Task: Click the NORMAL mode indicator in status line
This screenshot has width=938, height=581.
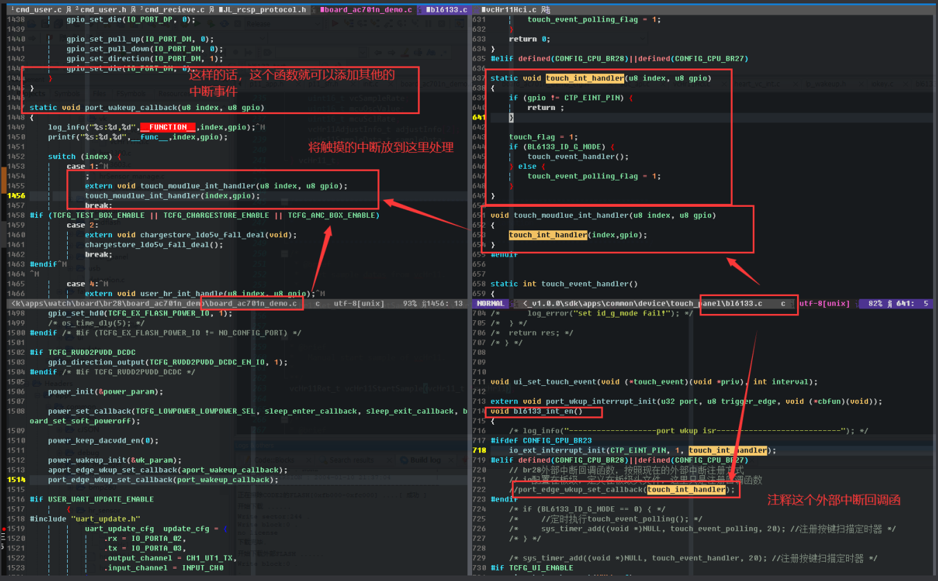Action: [491, 304]
